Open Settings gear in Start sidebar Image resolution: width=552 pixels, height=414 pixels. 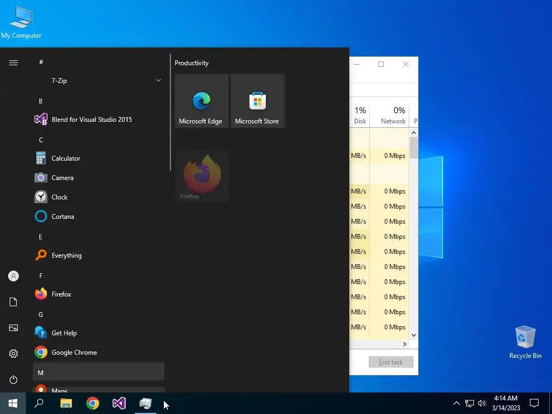[13, 354]
